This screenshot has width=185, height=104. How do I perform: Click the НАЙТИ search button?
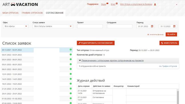click(171, 34)
